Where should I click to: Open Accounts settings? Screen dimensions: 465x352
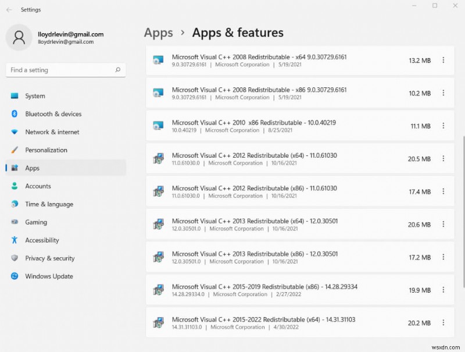(66, 186)
